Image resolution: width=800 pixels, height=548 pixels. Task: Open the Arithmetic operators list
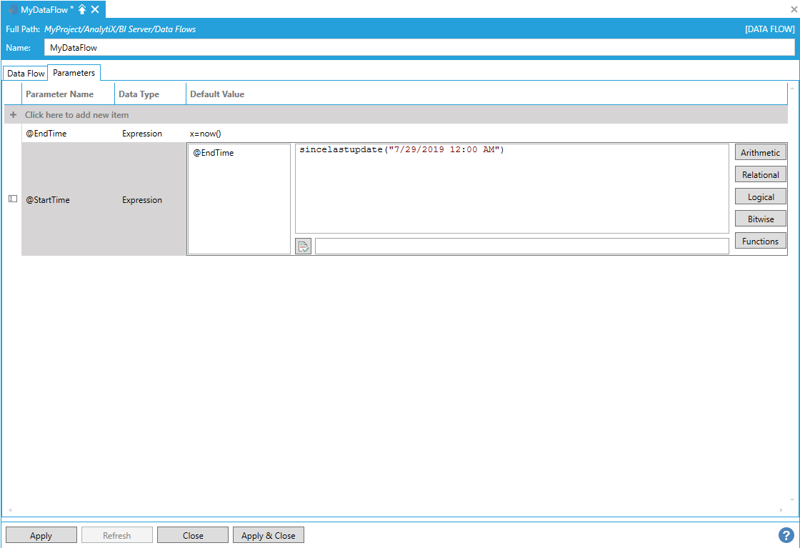click(x=760, y=152)
